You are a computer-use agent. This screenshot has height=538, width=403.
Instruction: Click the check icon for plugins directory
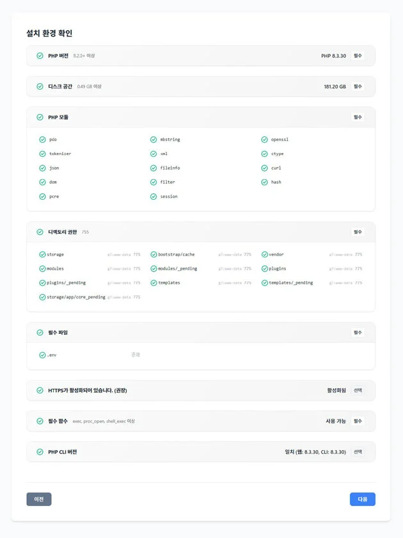[265, 268]
